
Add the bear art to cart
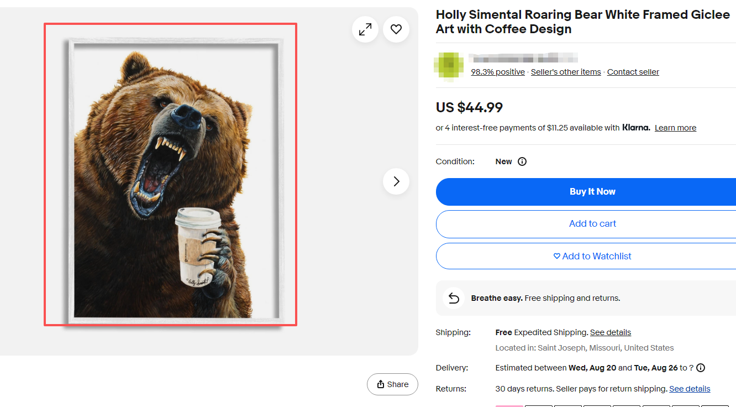592,223
